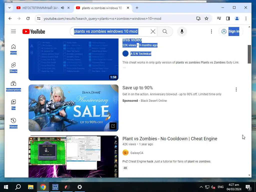Go to the YouTube logo homepage
The width and height of the screenshot is (256, 192).
[34, 31]
